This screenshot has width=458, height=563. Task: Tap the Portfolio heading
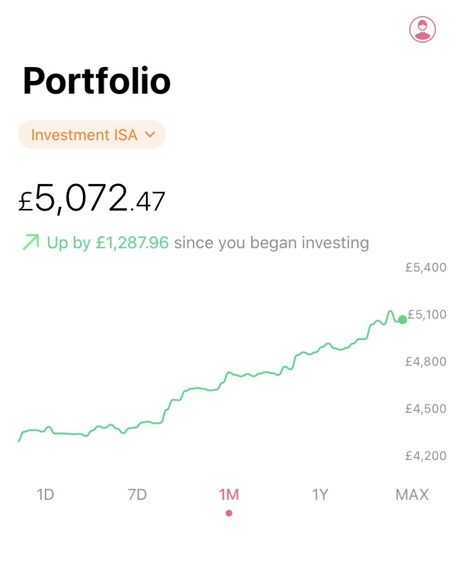click(97, 81)
